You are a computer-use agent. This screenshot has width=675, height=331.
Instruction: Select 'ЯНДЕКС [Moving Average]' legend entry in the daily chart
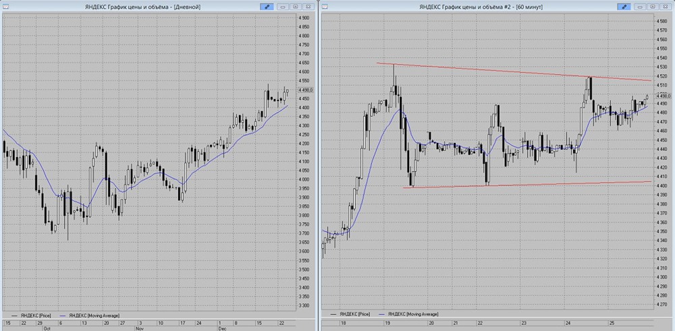click(x=91, y=316)
